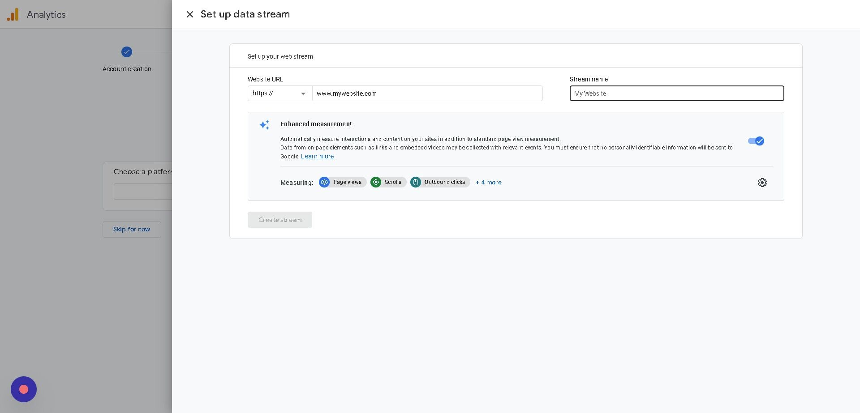Click the Account creation checkmark step

click(127, 52)
